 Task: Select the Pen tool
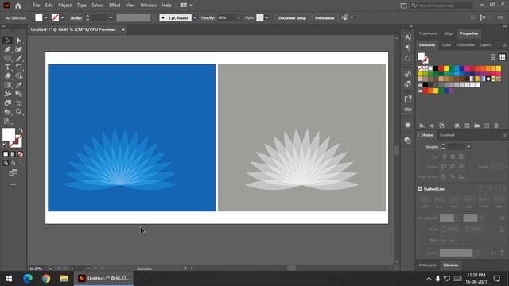[7, 49]
